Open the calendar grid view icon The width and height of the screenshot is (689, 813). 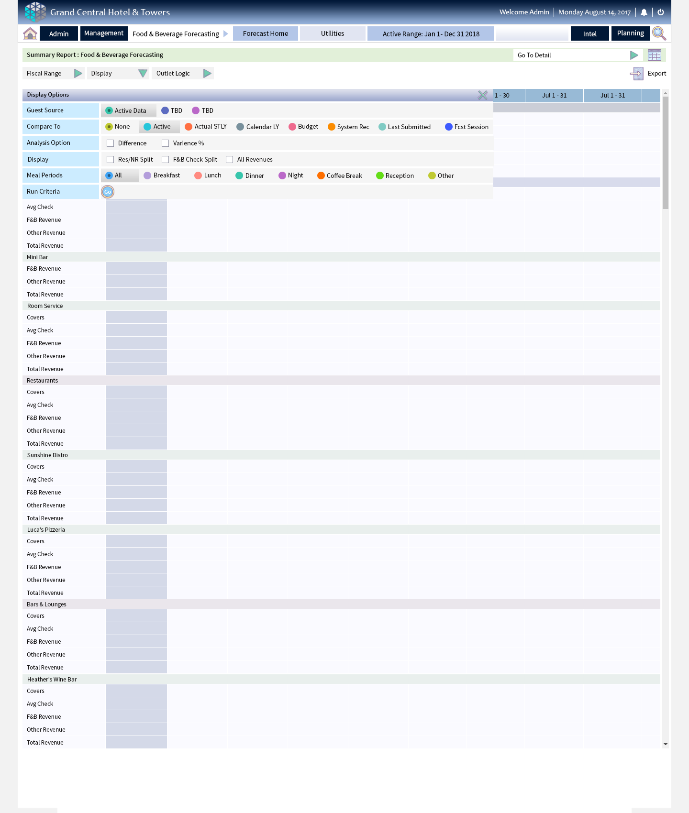(654, 55)
